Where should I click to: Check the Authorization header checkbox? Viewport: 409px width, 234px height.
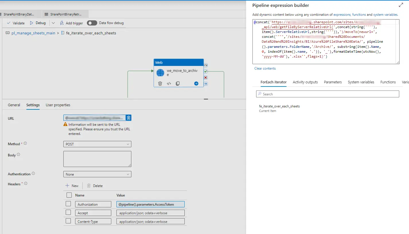tap(68, 204)
